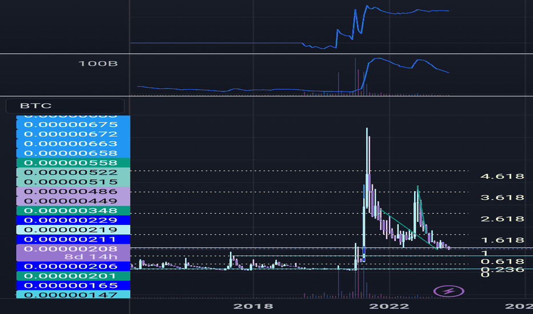
Task: Click the 0.00000522 price label
Action: pos(73,172)
